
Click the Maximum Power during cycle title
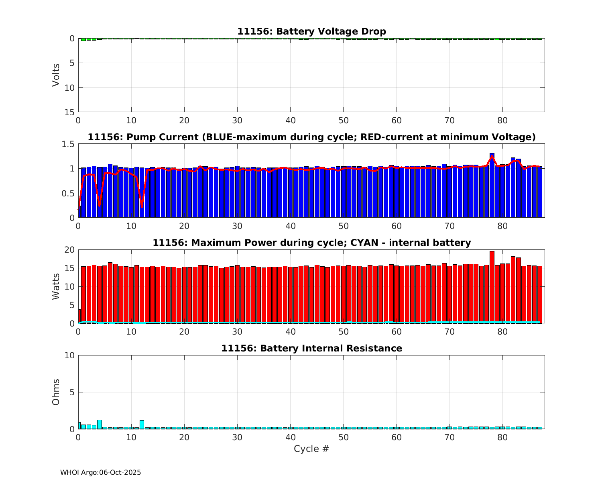coord(311,243)
